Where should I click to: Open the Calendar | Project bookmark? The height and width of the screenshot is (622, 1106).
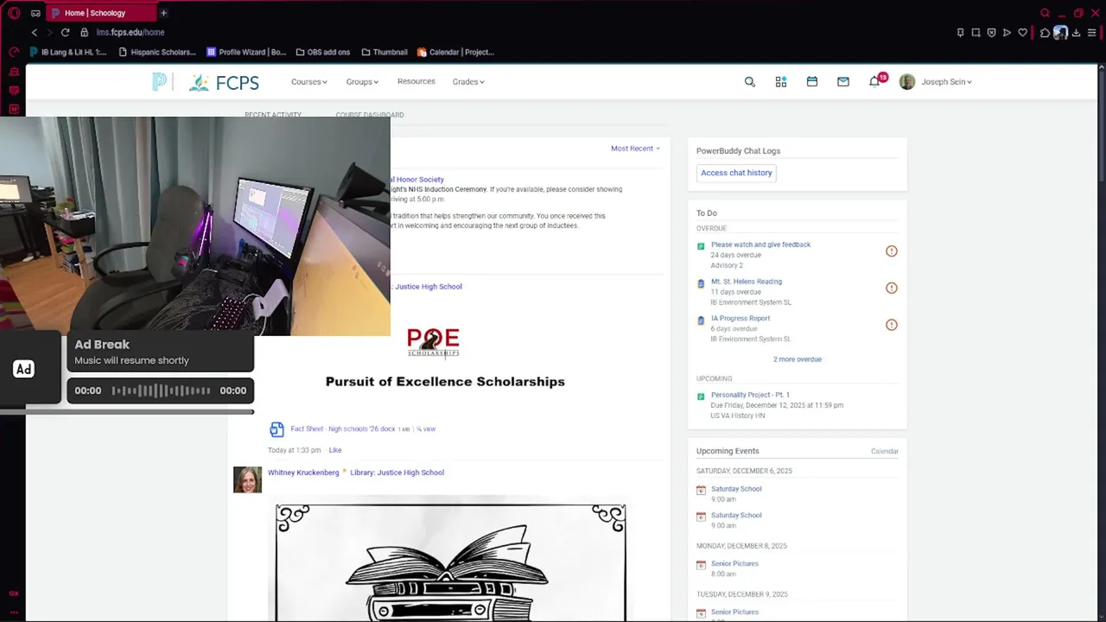(x=456, y=52)
